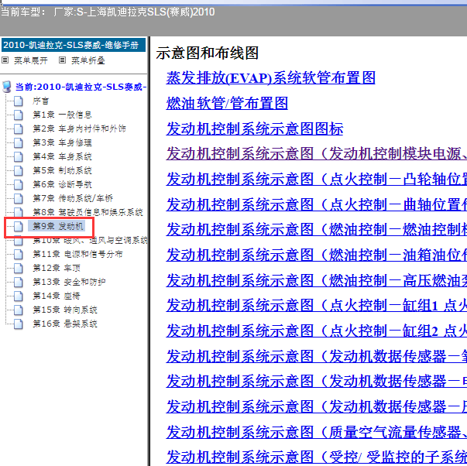This screenshot has width=467, height=466.
Task: Click the 菜单展开 expand-menu icon
Action: [5, 60]
